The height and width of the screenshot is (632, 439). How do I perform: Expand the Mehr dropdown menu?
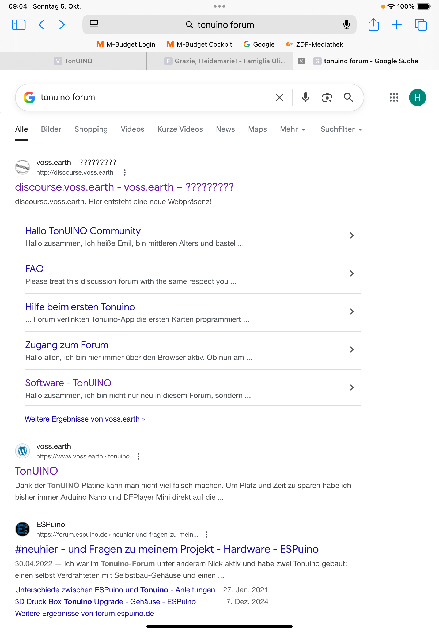coord(293,129)
